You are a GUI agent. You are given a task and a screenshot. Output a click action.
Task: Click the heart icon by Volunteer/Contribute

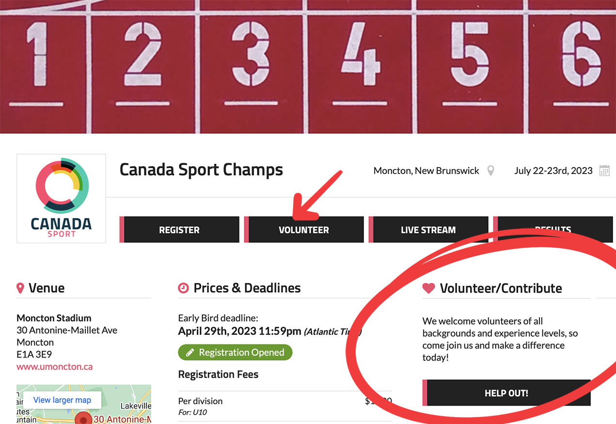[x=428, y=288]
